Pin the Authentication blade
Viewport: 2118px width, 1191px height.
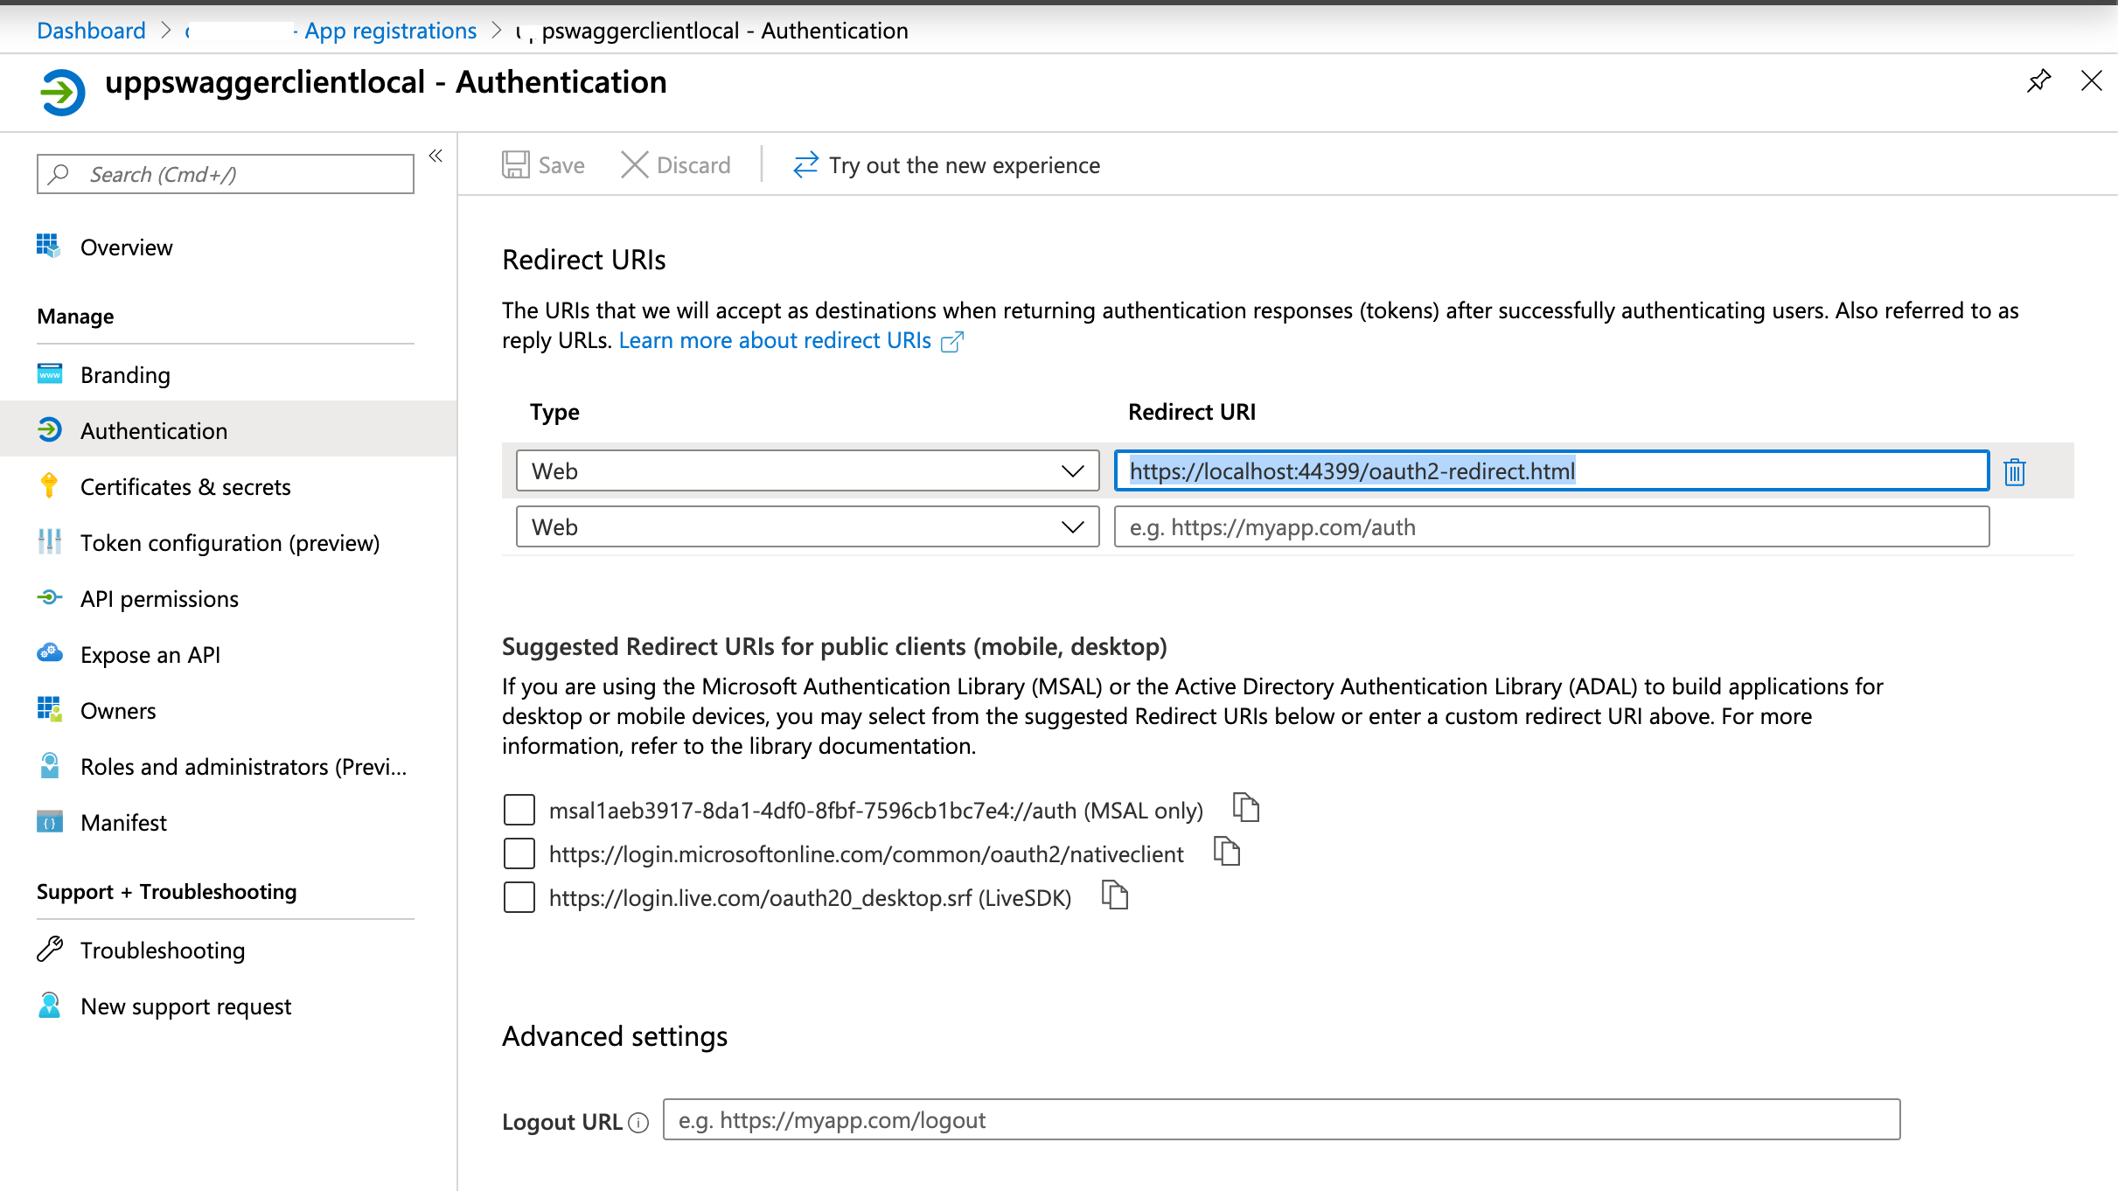point(2038,80)
